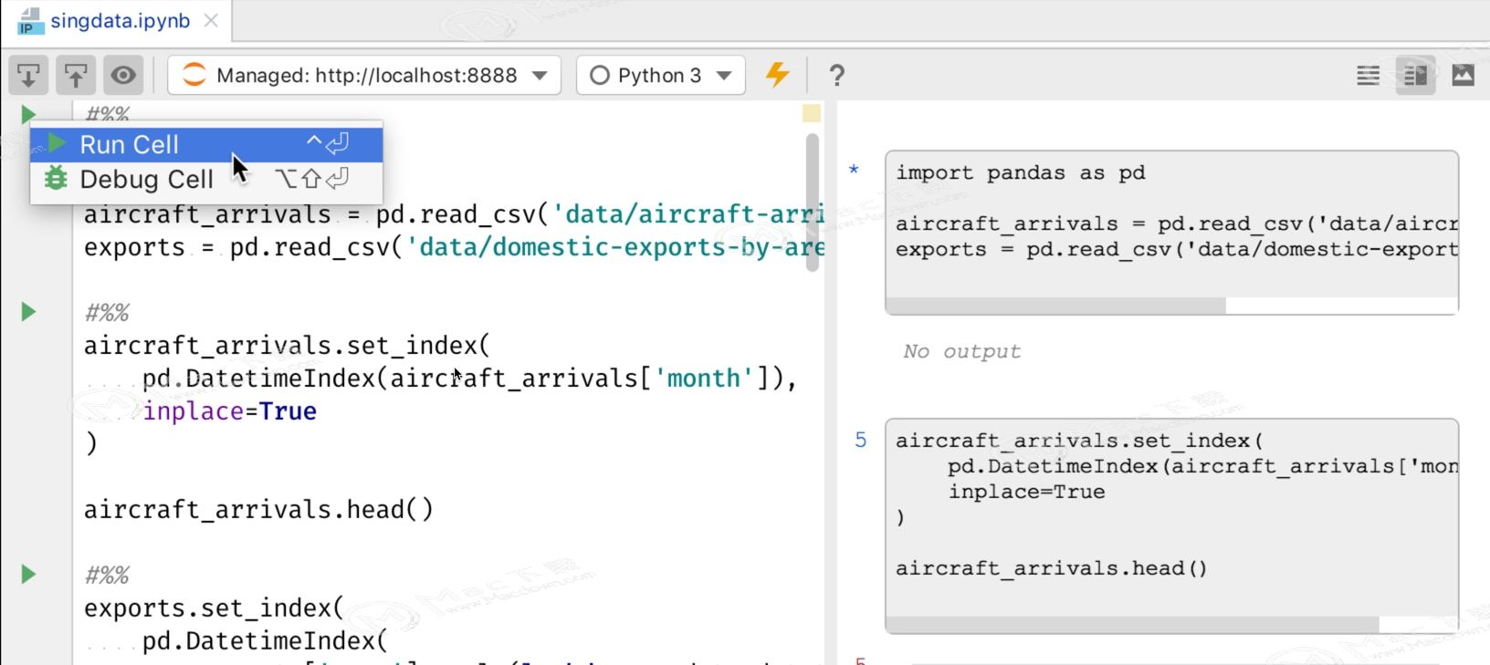The height and width of the screenshot is (665, 1490).
Task: Click the editor vertical scrollbar
Action: (x=812, y=202)
